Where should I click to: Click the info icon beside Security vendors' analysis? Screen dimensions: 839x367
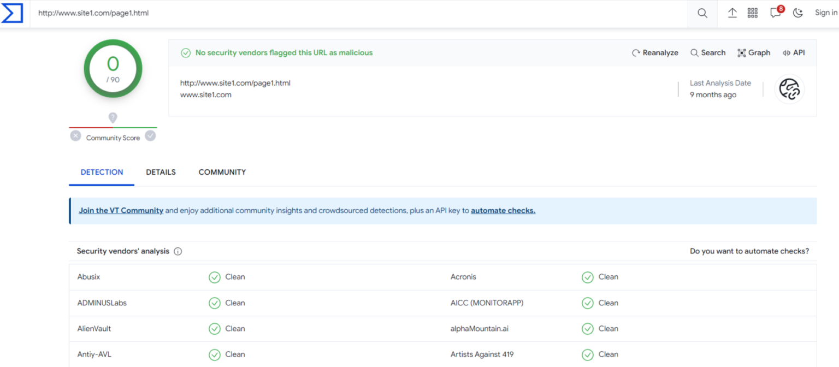178,251
